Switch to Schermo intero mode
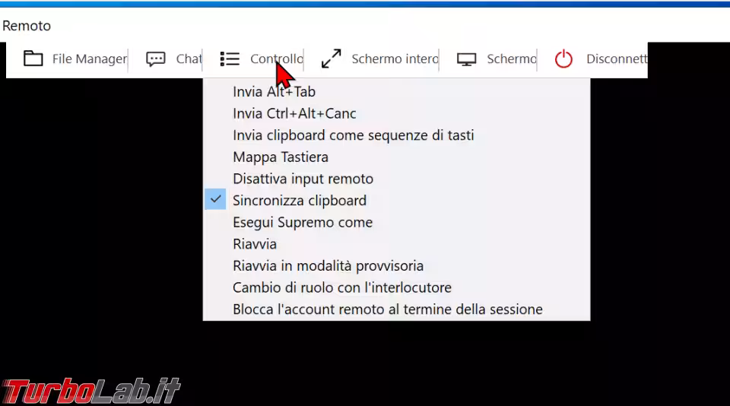This screenshot has width=730, height=406. click(x=395, y=59)
